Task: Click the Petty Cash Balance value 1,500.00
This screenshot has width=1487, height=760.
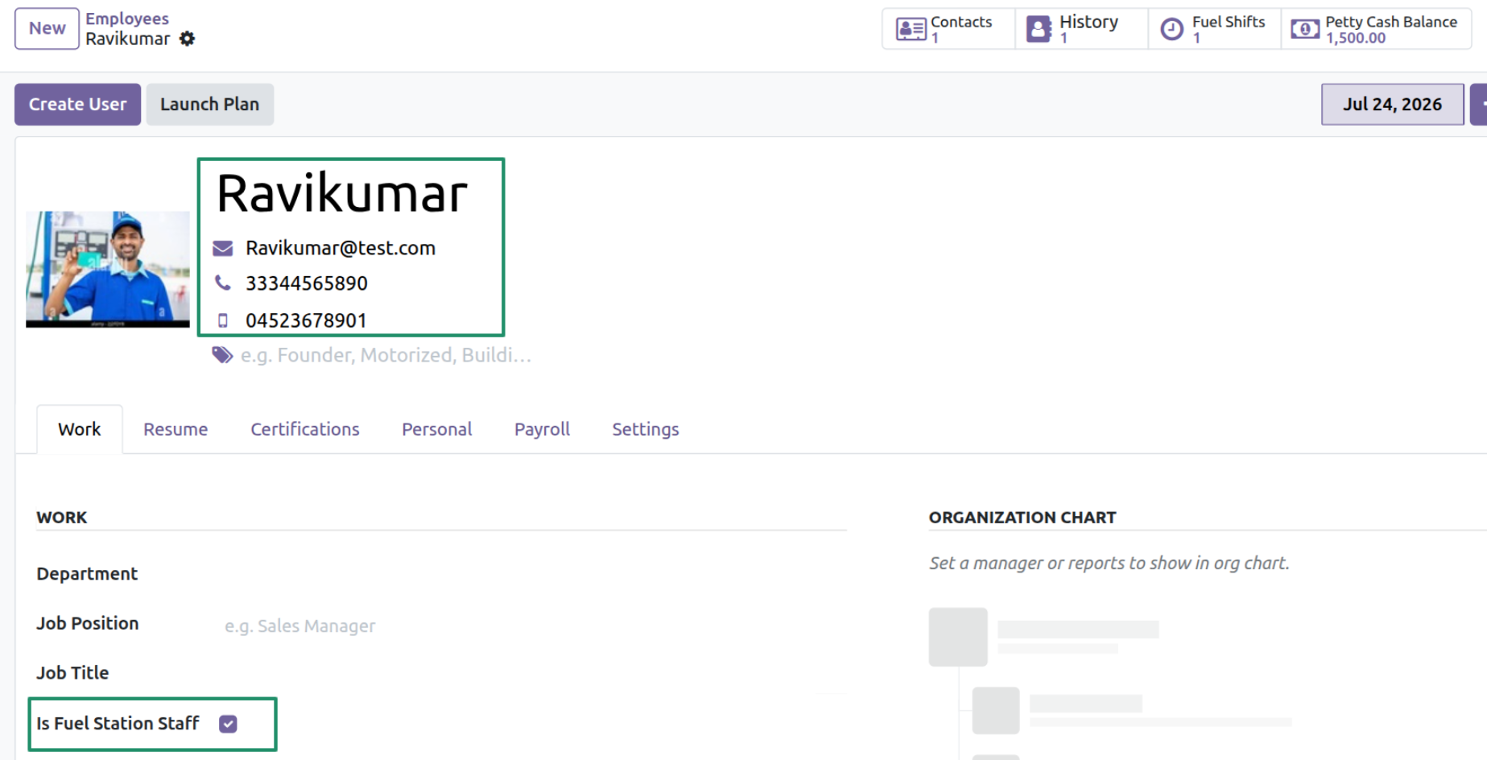Action: (x=1355, y=38)
